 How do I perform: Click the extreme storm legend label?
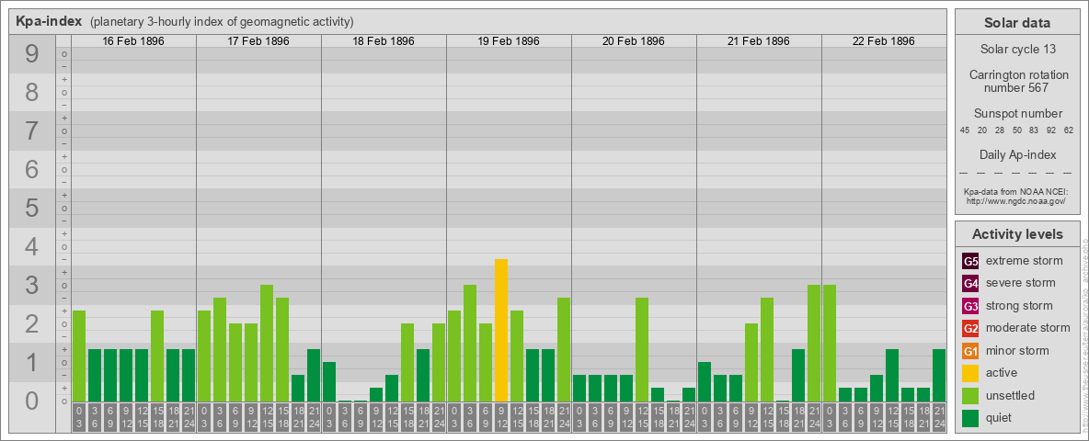pyautogui.click(x=1025, y=262)
